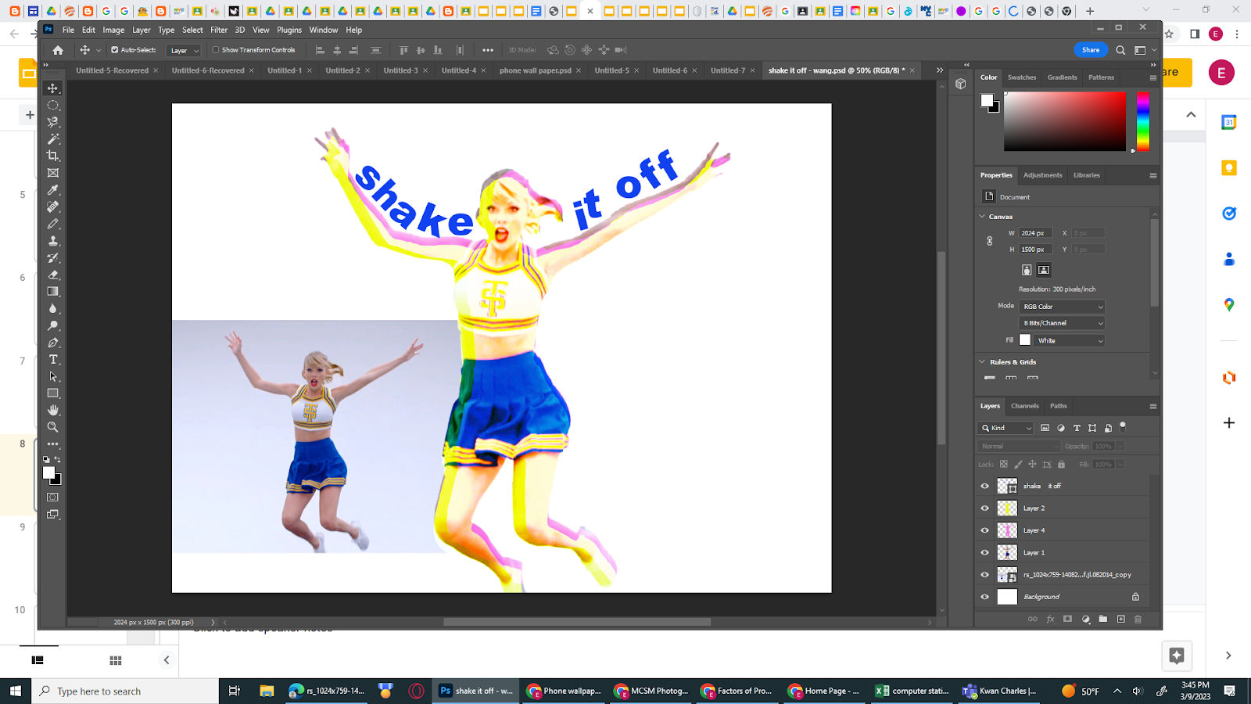Create new group folder icon
Screen dimensions: 1251x704
[1102, 619]
